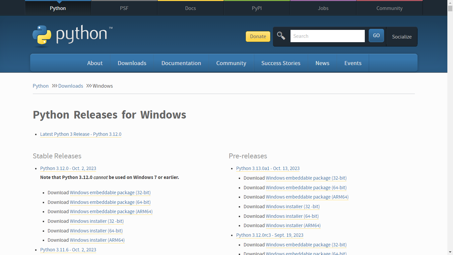
Task: Open the Socialize menu
Action: click(402, 37)
